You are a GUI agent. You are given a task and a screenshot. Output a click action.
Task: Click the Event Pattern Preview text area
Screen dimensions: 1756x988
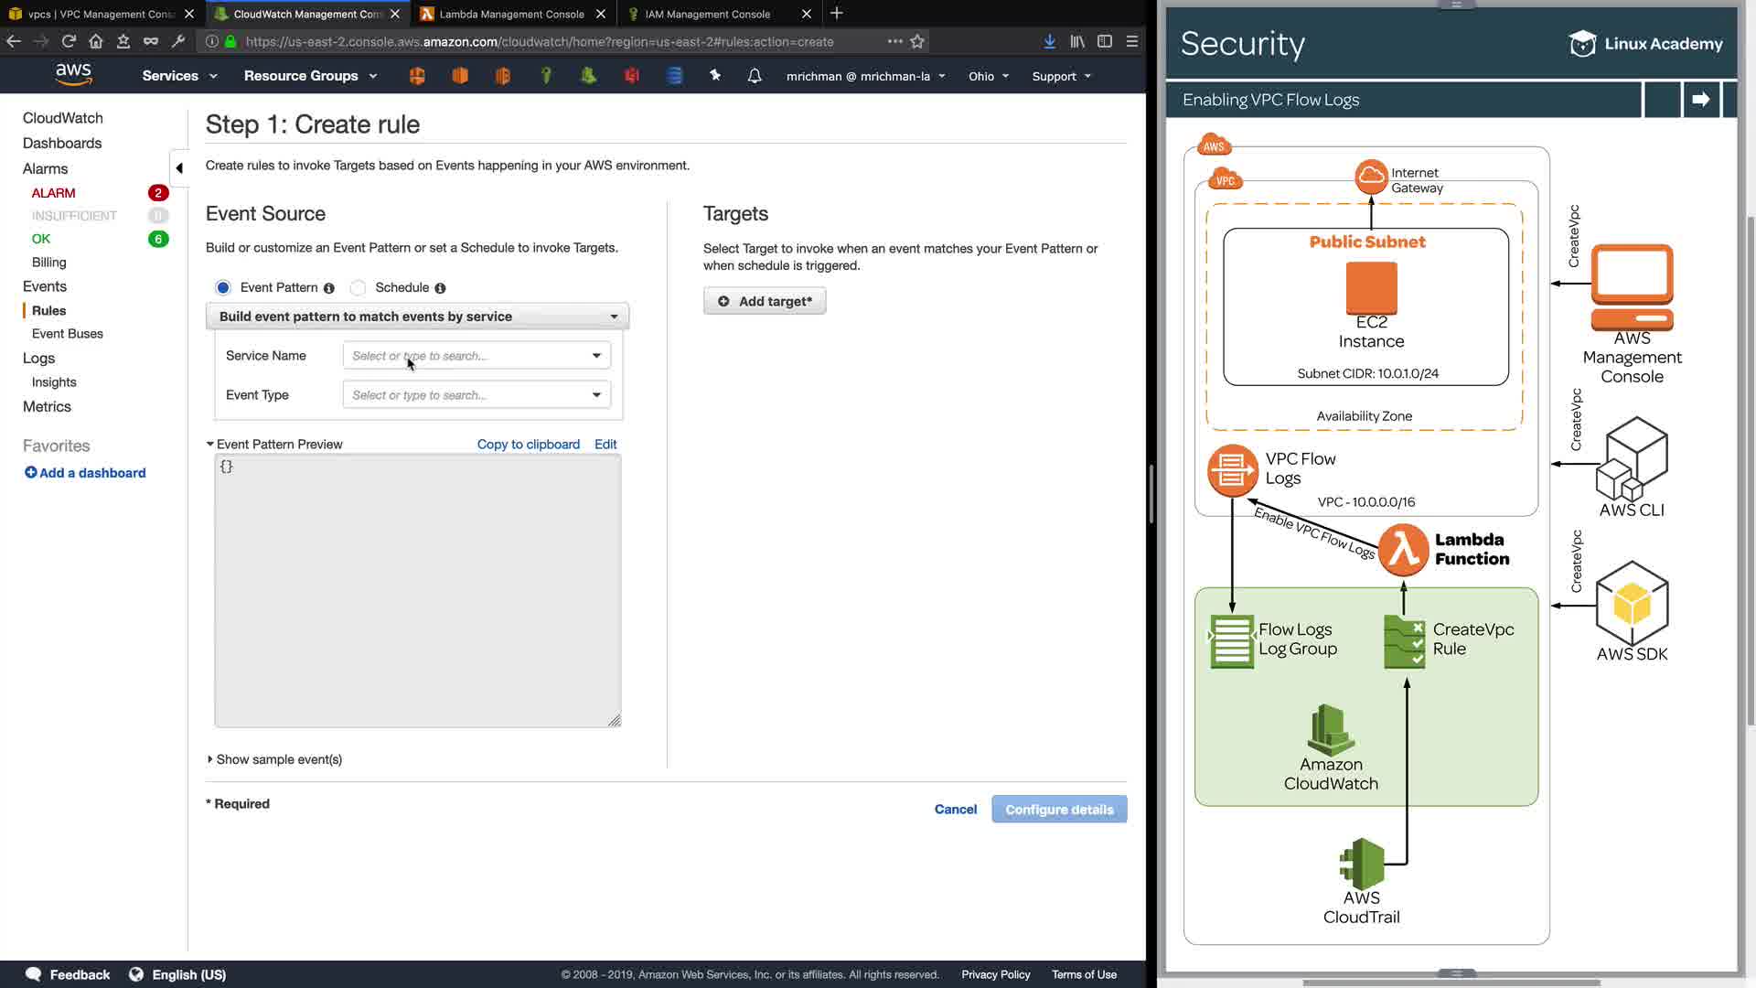tap(417, 591)
